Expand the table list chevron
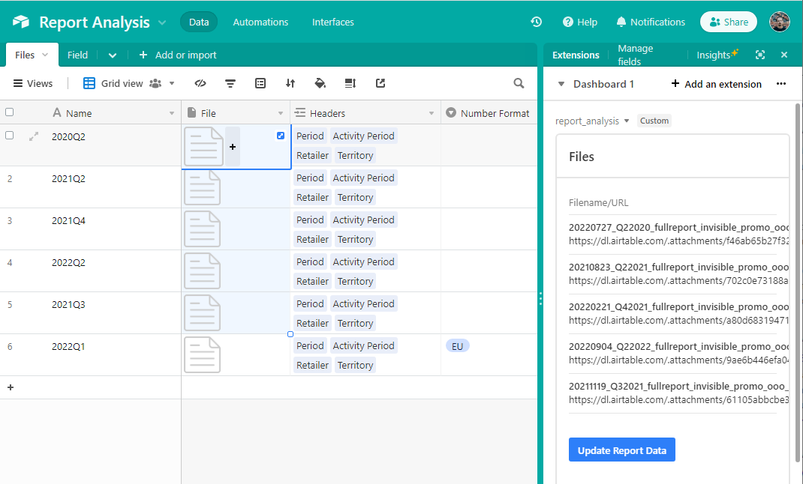The width and height of the screenshot is (803, 484). [113, 55]
